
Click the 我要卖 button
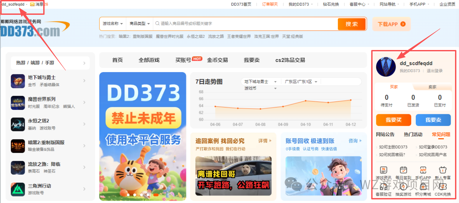coord(433,120)
